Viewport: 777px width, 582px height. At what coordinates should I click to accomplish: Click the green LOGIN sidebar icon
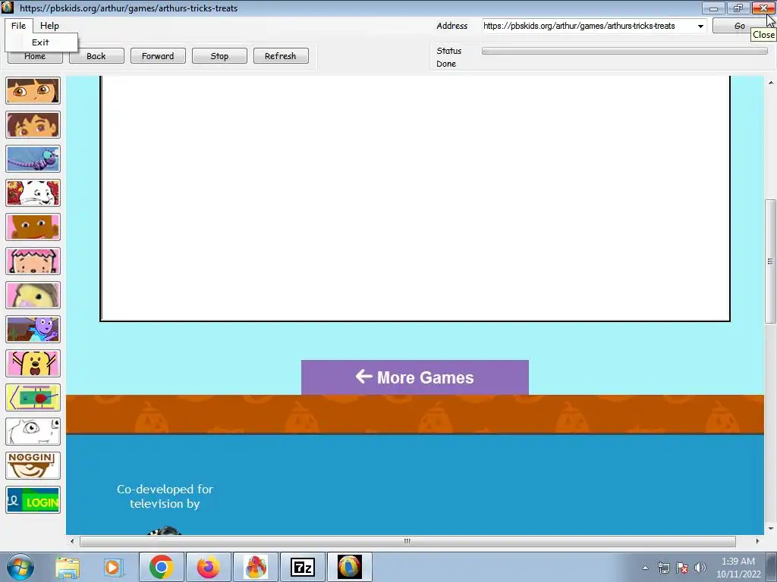[33, 500]
